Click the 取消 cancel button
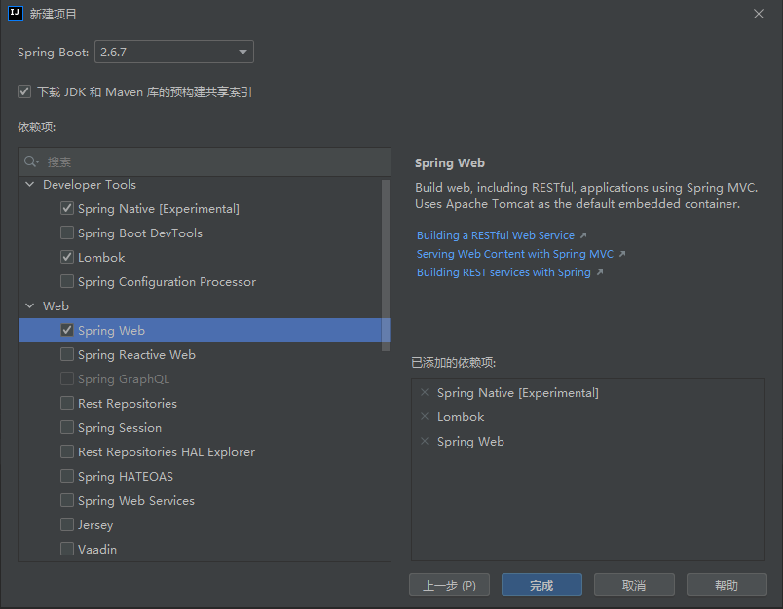This screenshot has width=783, height=609. pos(634,585)
